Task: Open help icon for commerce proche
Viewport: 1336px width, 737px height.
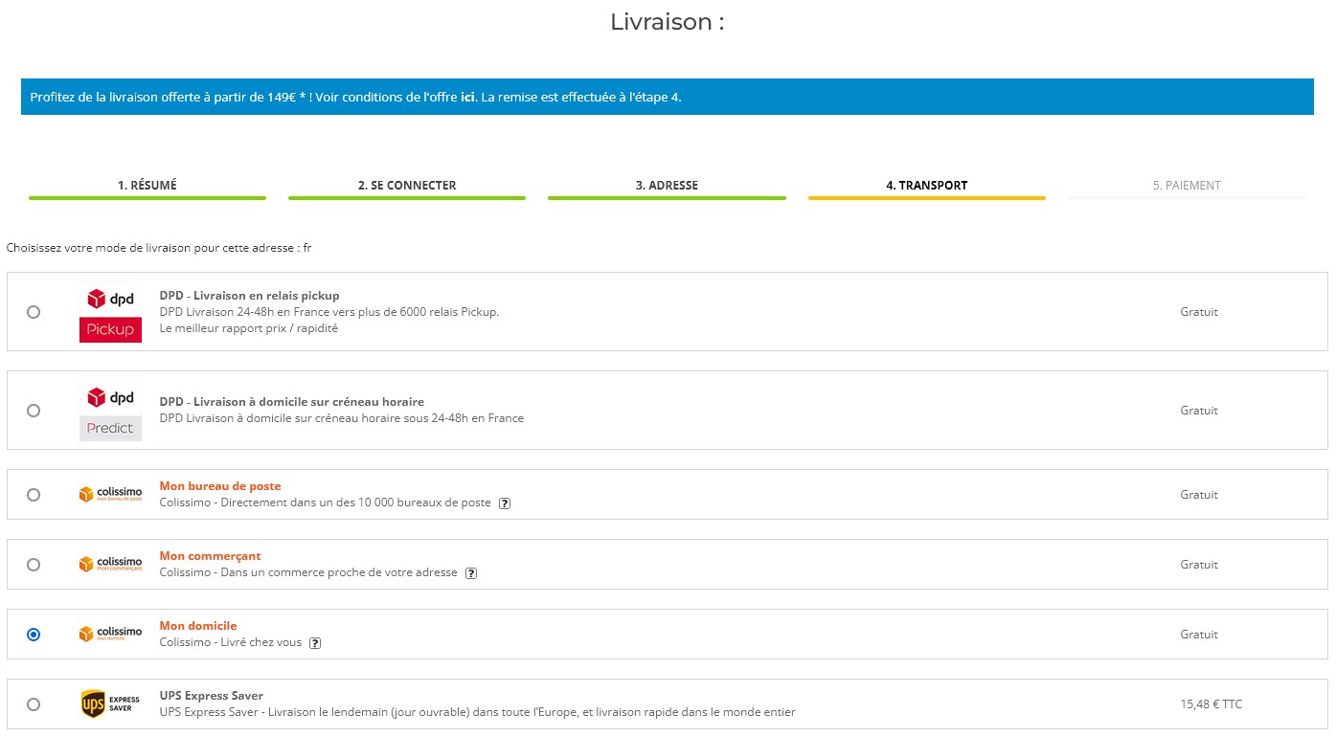Action: pyautogui.click(x=470, y=573)
